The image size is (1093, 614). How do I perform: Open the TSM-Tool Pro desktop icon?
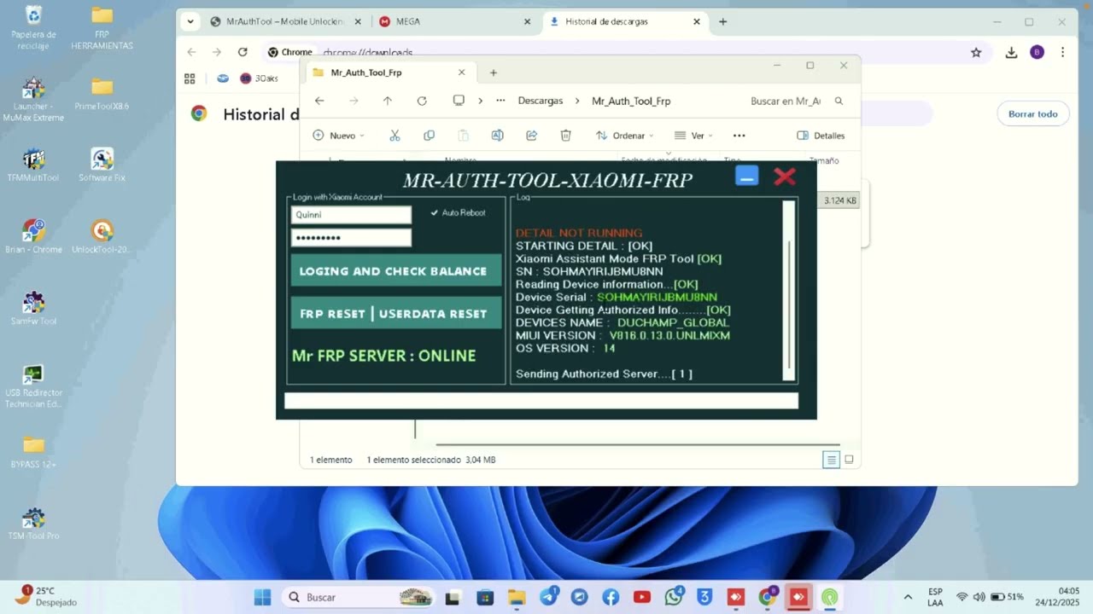(33, 523)
